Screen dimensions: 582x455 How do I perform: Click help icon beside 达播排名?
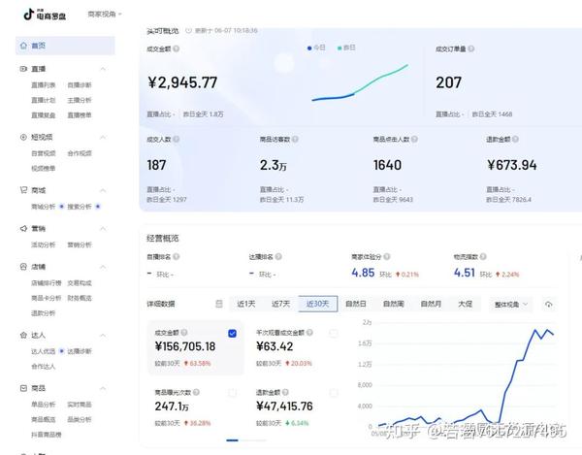pyautogui.click(x=278, y=256)
